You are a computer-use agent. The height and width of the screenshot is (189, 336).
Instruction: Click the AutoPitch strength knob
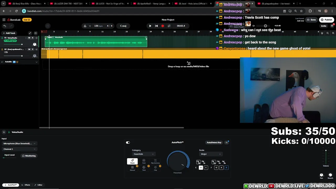click(x=178, y=160)
